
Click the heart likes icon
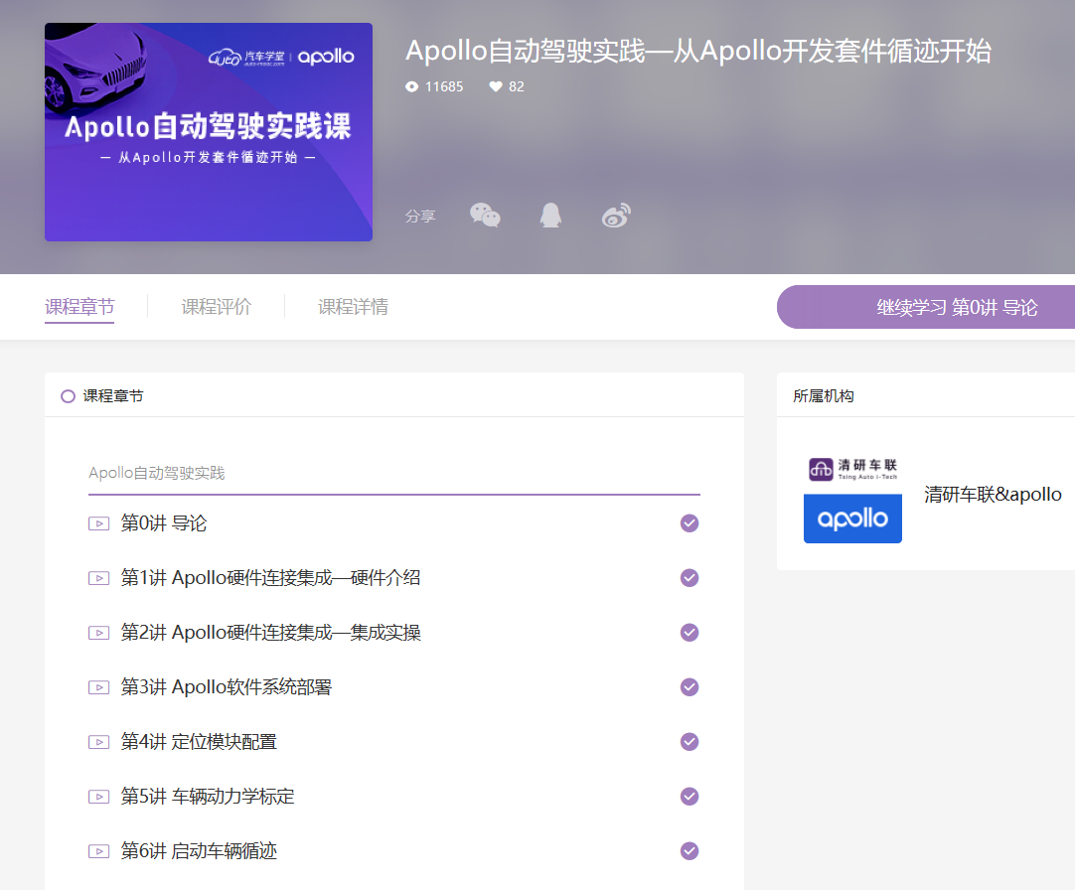point(496,86)
